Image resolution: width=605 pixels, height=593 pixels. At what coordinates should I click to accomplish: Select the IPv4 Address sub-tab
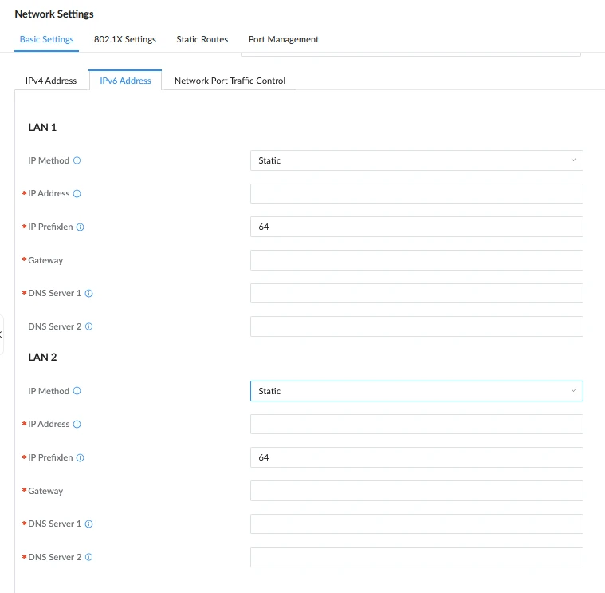51,81
